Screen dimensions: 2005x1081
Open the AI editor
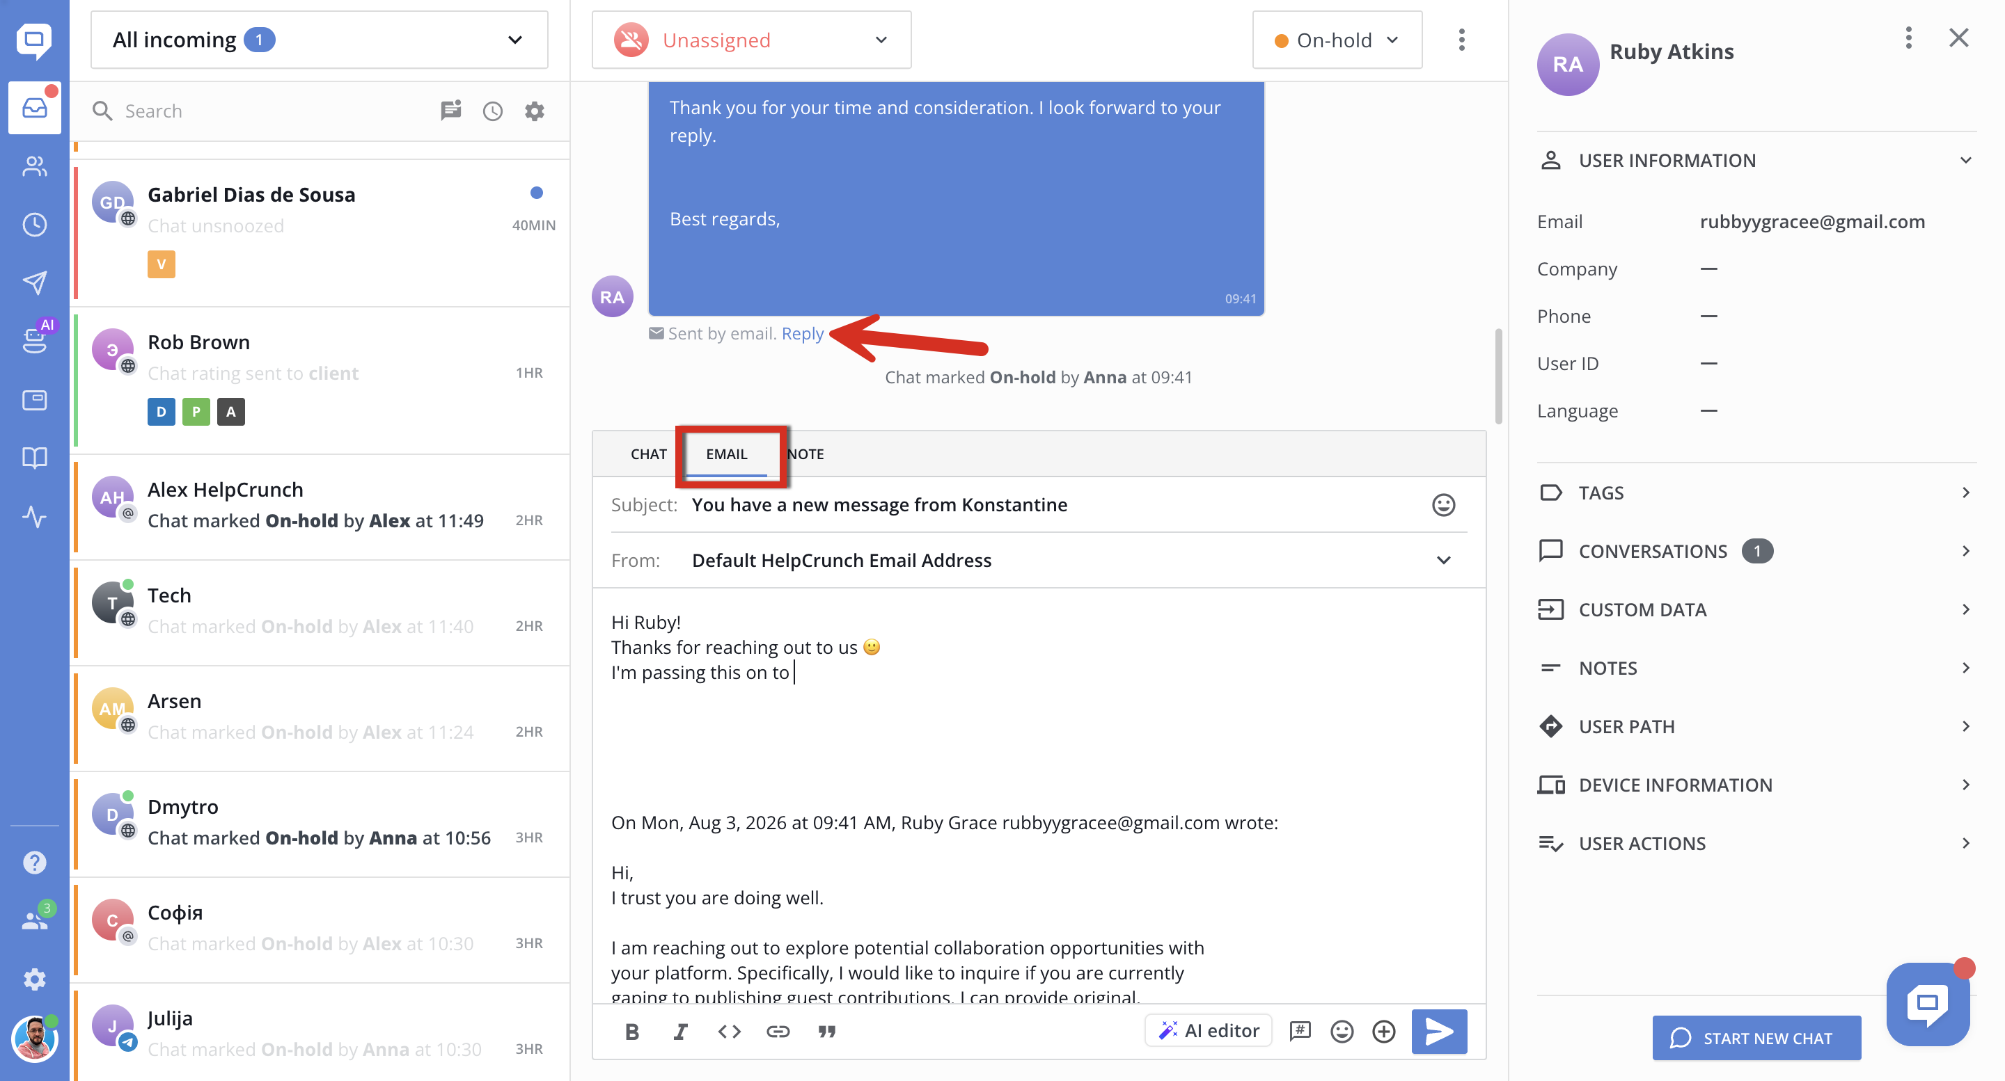[1208, 1030]
